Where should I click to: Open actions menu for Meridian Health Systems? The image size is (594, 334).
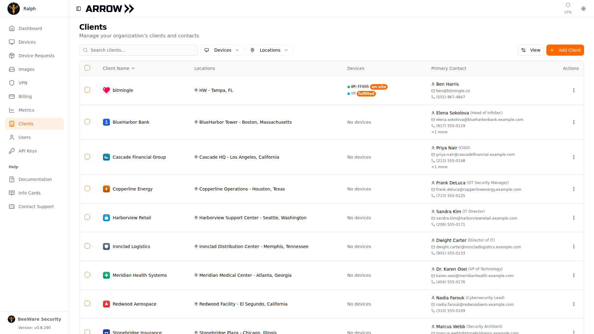click(x=574, y=275)
